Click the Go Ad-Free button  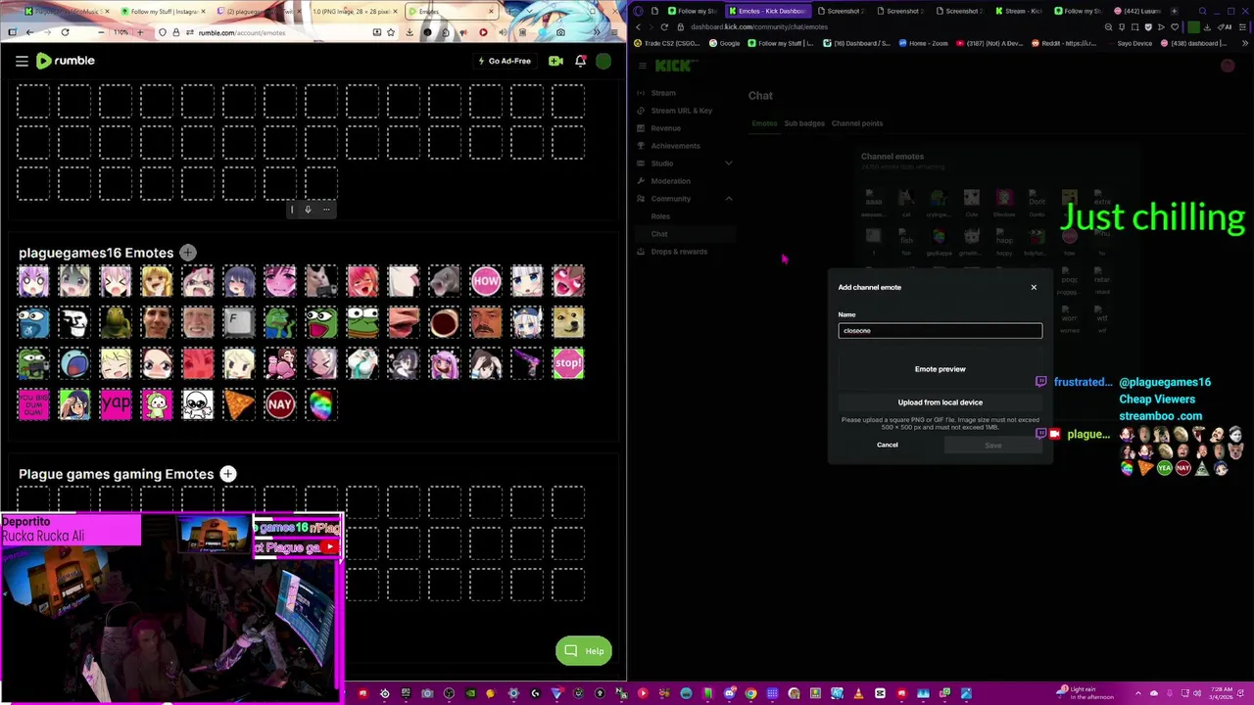point(505,61)
